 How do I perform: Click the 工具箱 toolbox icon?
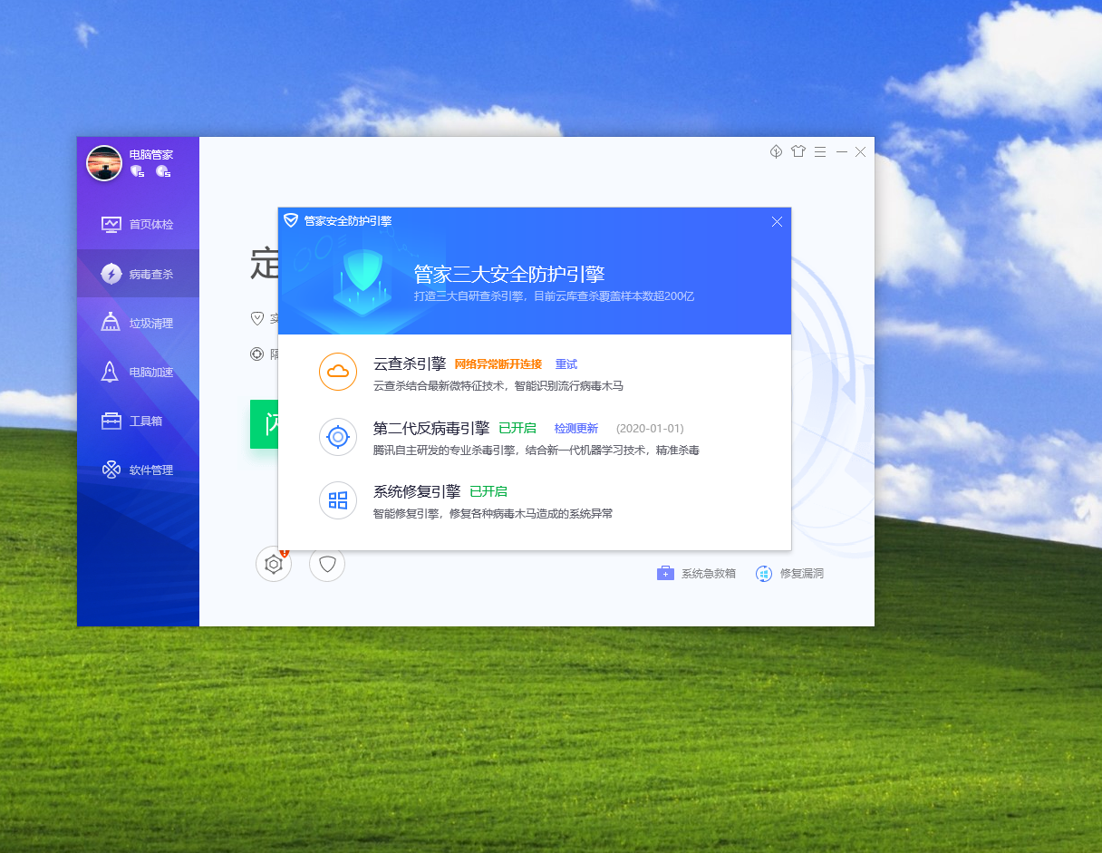coord(111,421)
